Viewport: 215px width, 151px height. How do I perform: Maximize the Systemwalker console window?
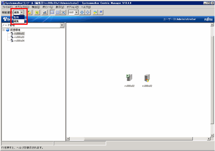pos(208,3)
